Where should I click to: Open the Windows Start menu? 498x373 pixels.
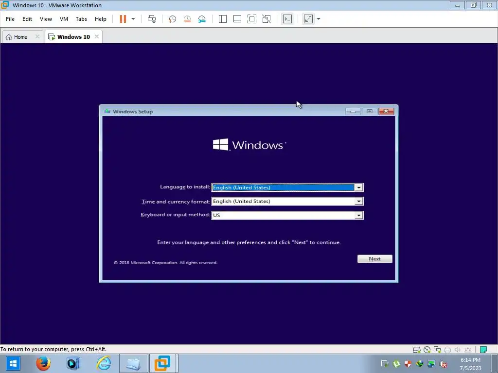coord(13,363)
